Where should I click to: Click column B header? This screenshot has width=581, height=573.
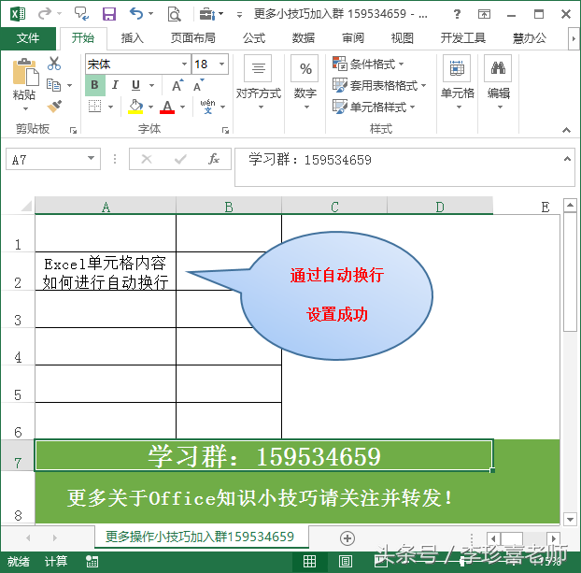point(229,207)
